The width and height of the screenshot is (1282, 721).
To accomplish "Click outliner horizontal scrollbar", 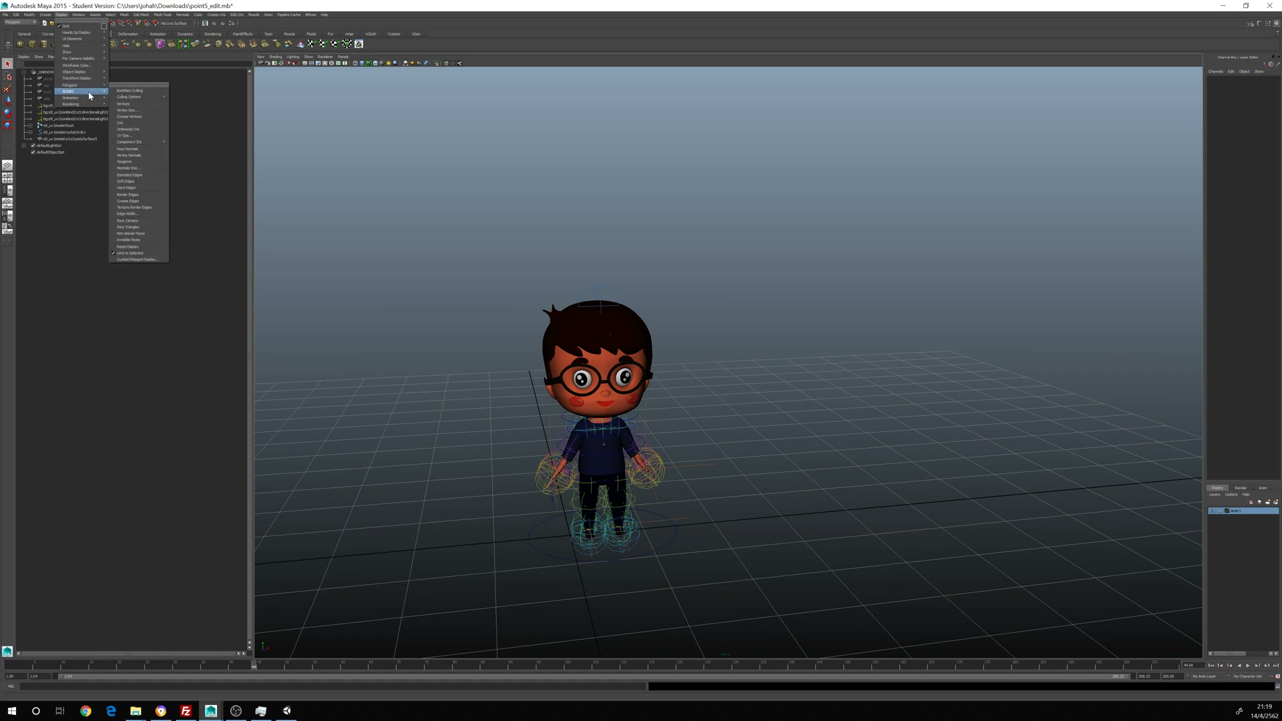I will point(128,654).
